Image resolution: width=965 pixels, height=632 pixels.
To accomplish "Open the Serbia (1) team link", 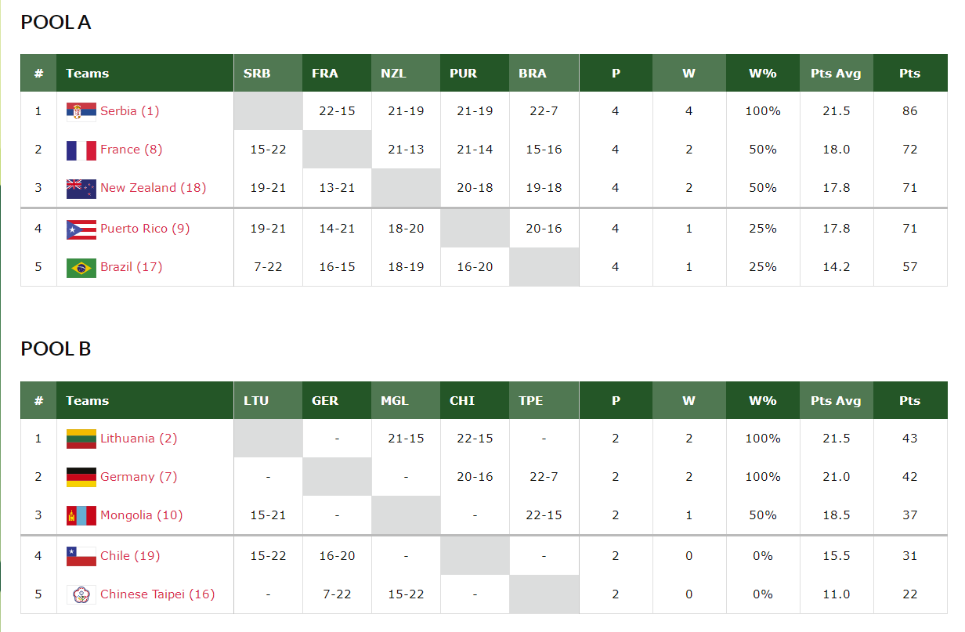I will point(129,111).
